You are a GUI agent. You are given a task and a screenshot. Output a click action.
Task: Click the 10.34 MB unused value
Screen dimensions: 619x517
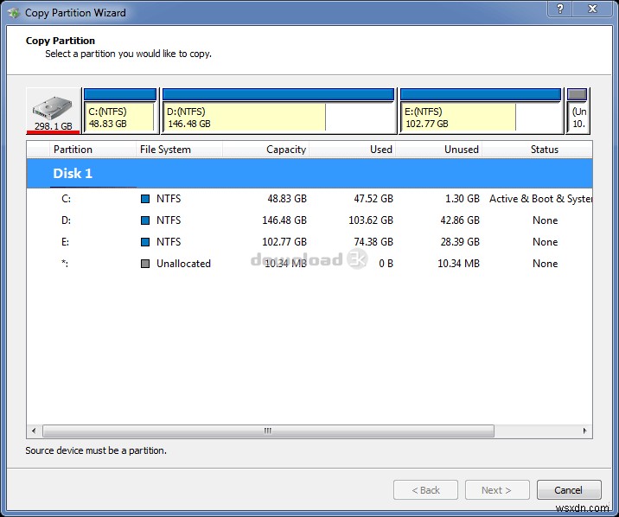click(458, 264)
